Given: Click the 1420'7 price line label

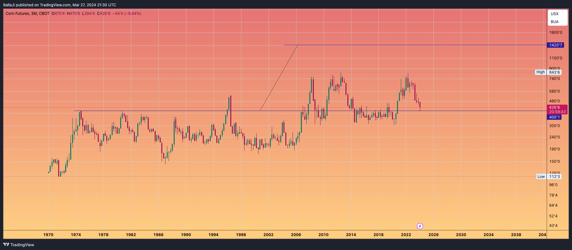Looking at the screenshot, I should (556, 45).
